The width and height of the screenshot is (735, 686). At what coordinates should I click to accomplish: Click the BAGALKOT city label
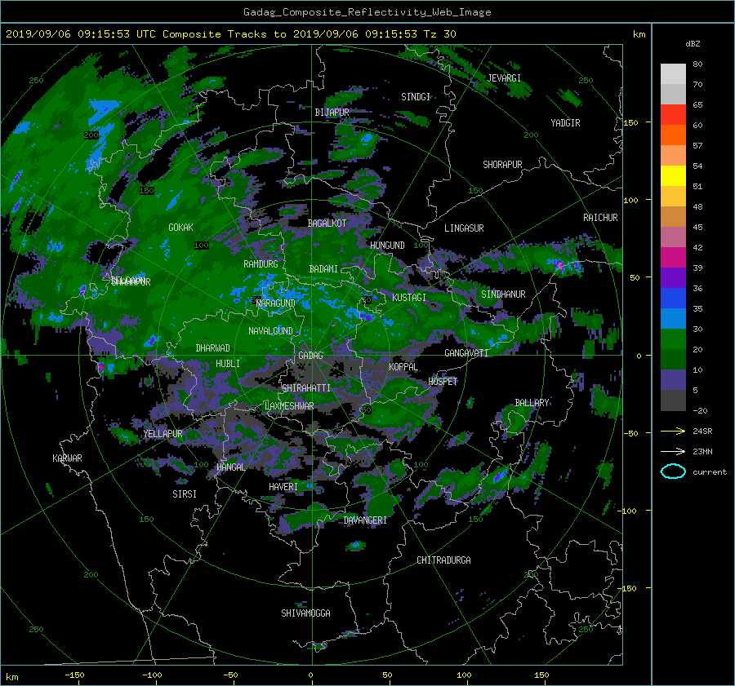[x=327, y=224]
